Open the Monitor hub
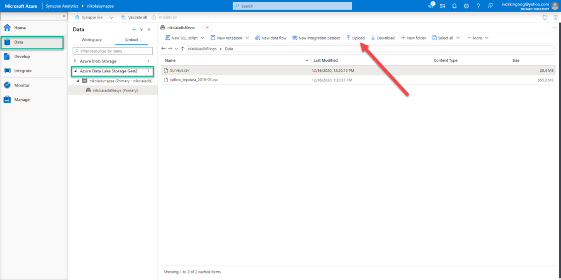This screenshot has width=561, height=280. pyautogui.click(x=22, y=85)
